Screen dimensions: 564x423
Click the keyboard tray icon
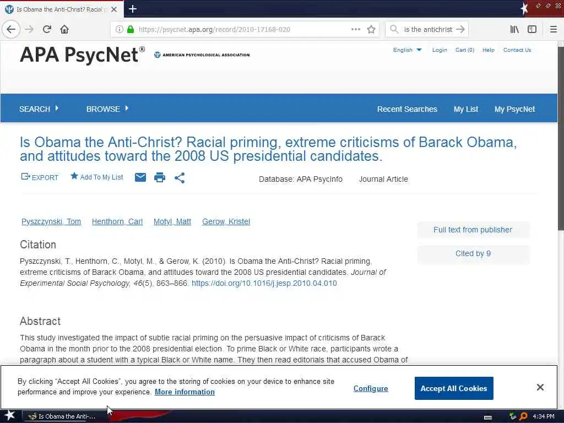point(488,417)
